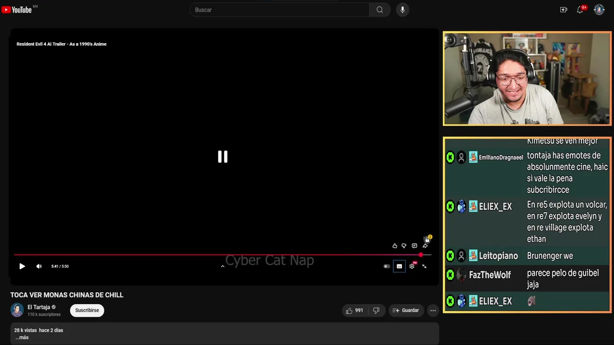This screenshot has height=345, width=614.
Task: Click the dislike button beside 991
Action: [x=376, y=310]
